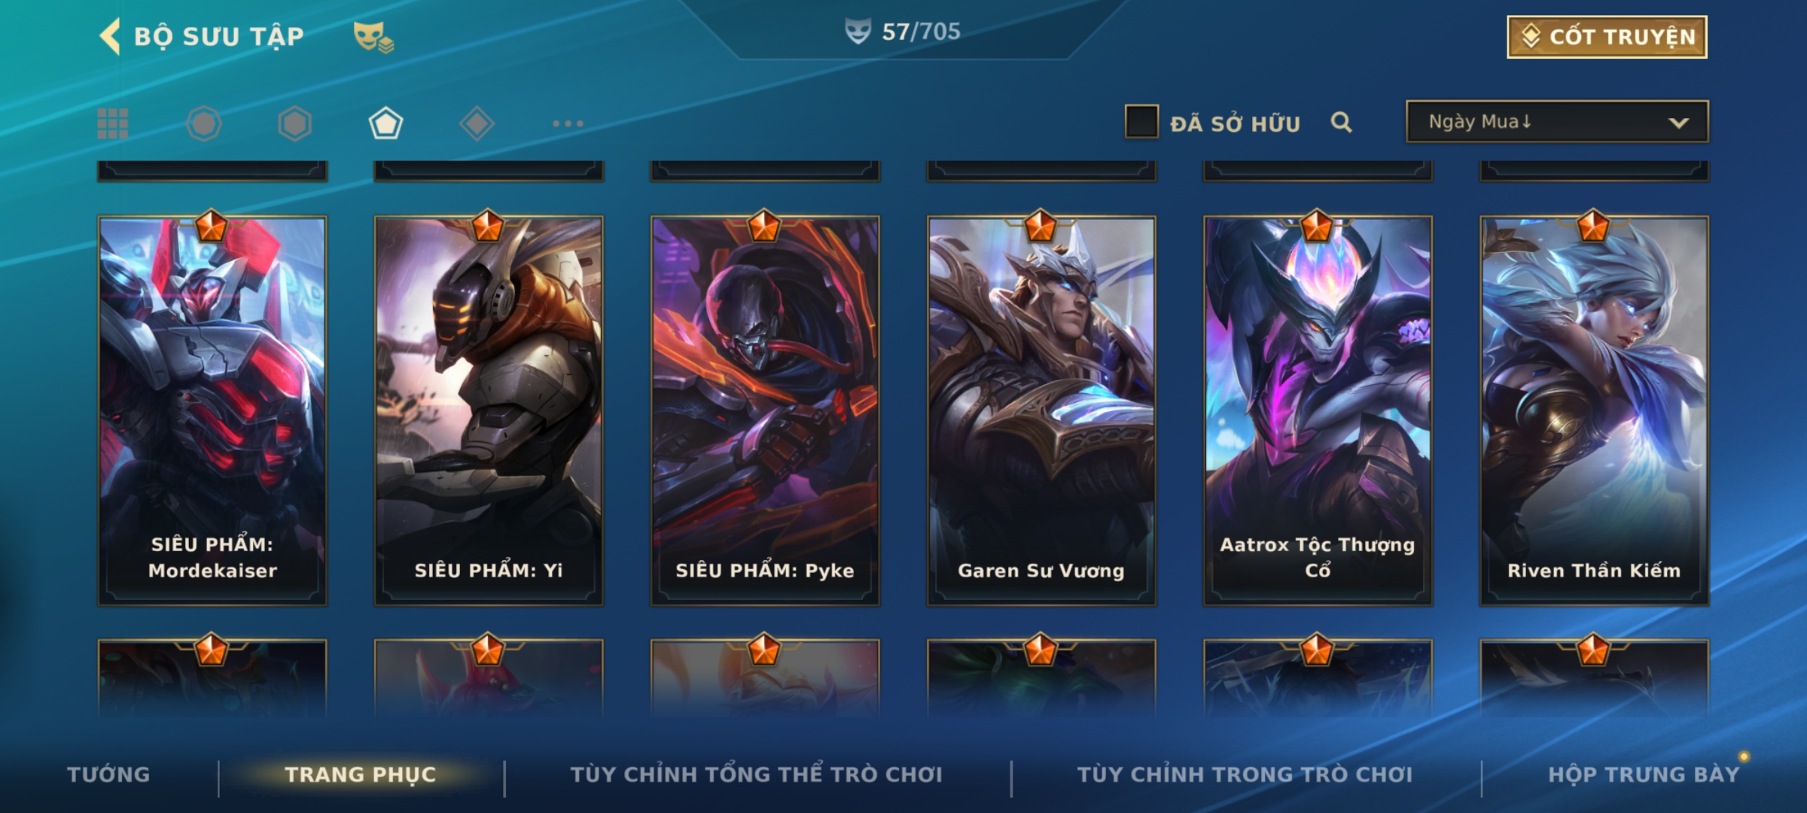Open the Tùy Chỉnh Tổng Thể Trò Chơi tab
This screenshot has width=1807, height=813.
[x=757, y=775]
